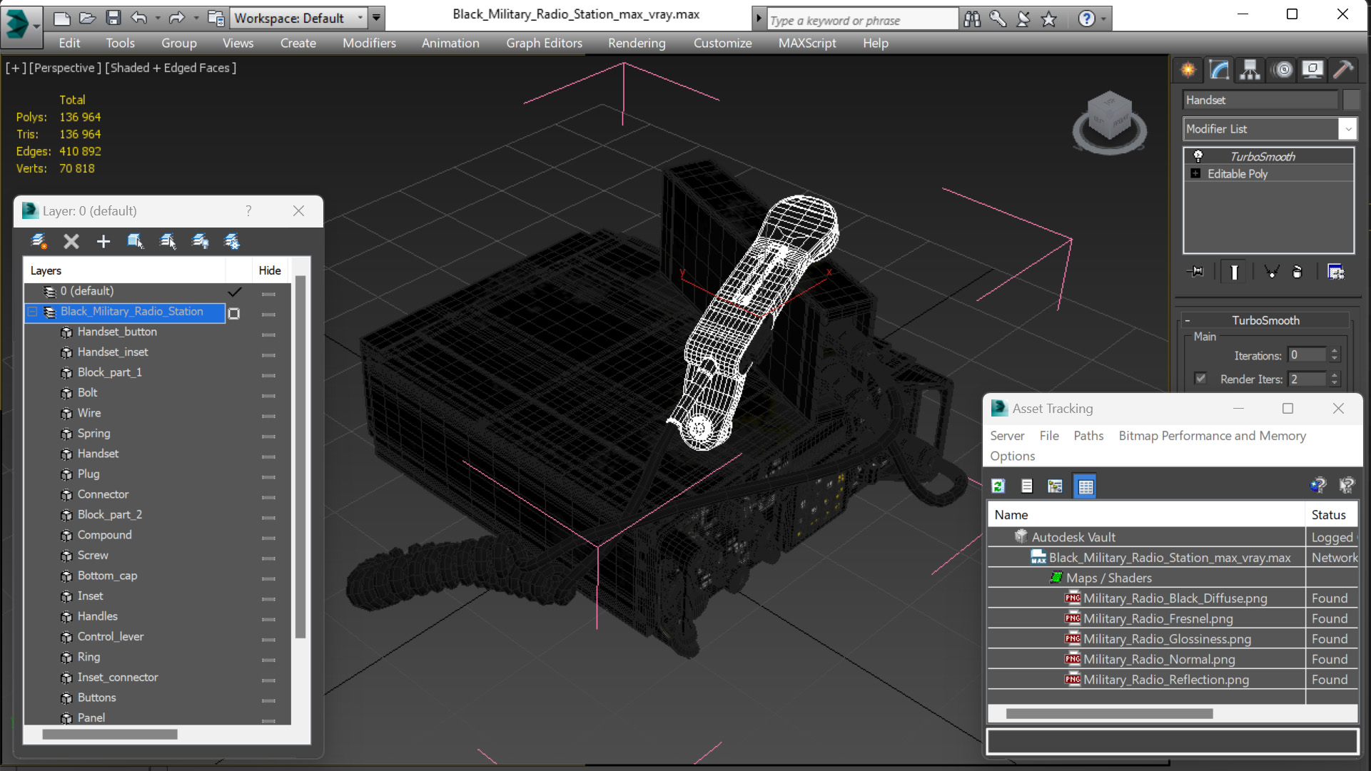Undo the last action
The height and width of the screenshot is (771, 1371).
138,18
